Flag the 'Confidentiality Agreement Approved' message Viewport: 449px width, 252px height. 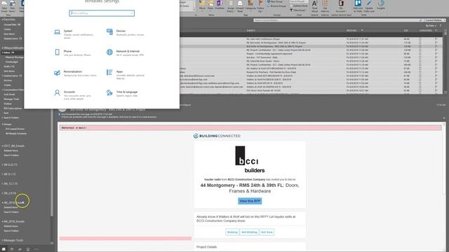coord(436,54)
